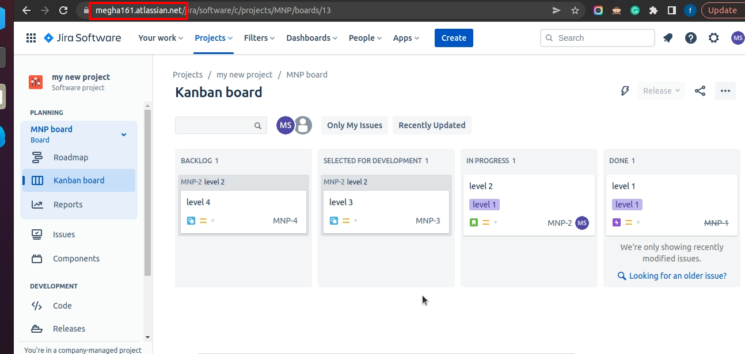Open Your work dropdown
Viewport: 745px width, 354px height.
(x=161, y=38)
